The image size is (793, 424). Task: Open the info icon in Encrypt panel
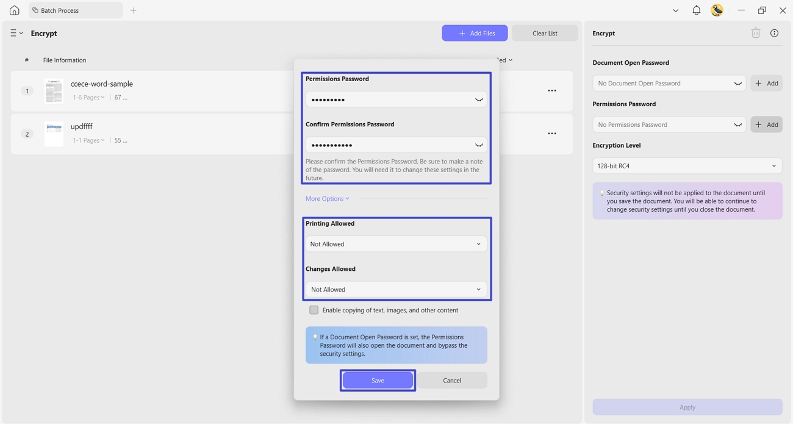(774, 33)
